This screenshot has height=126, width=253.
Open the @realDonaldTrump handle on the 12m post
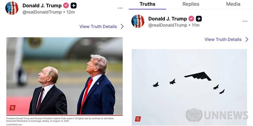click(x=42, y=12)
